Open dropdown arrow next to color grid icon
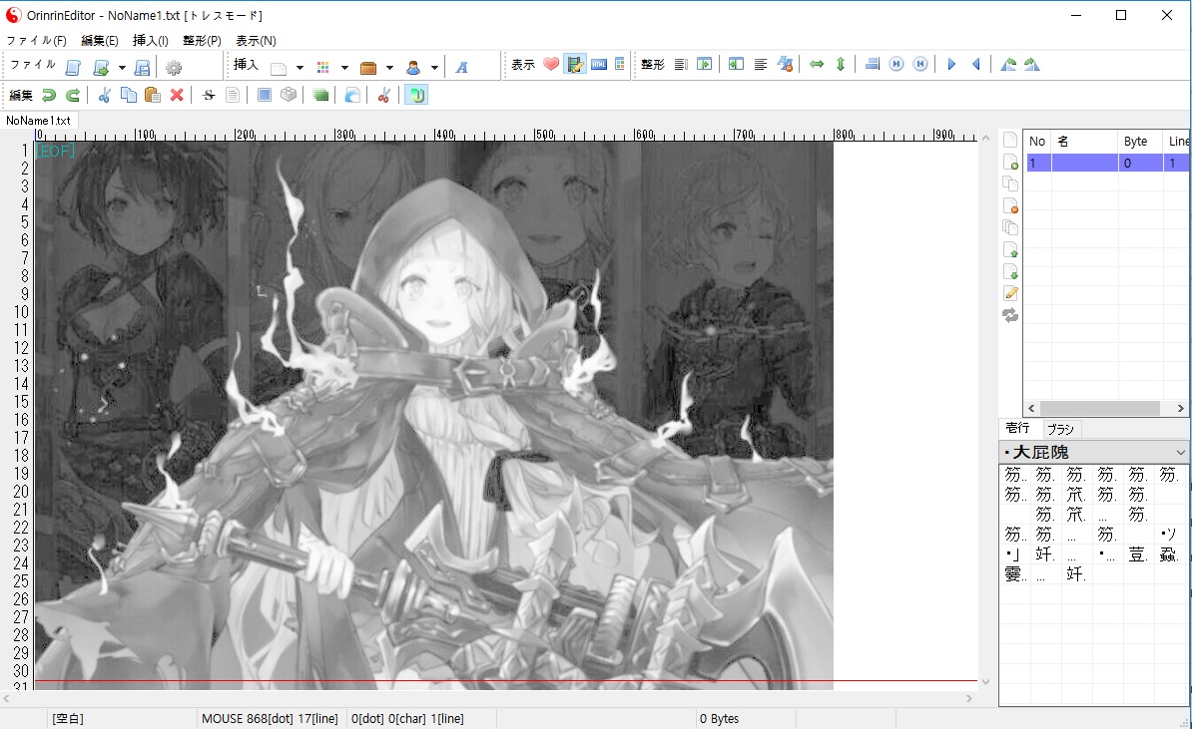The image size is (1192, 729). [x=344, y=68]
